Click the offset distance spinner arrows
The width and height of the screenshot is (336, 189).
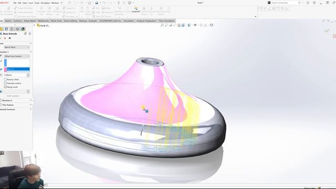point(28,75)
